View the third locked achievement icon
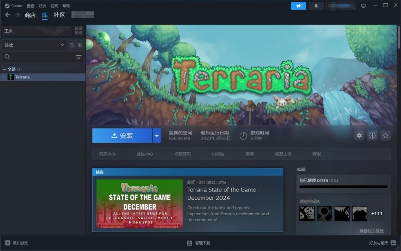The image size is (401, 251). click(342, 214)
